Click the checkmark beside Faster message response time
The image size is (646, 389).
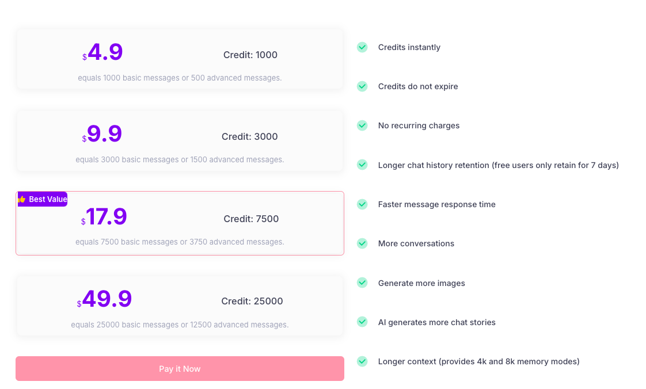point(362,204)
